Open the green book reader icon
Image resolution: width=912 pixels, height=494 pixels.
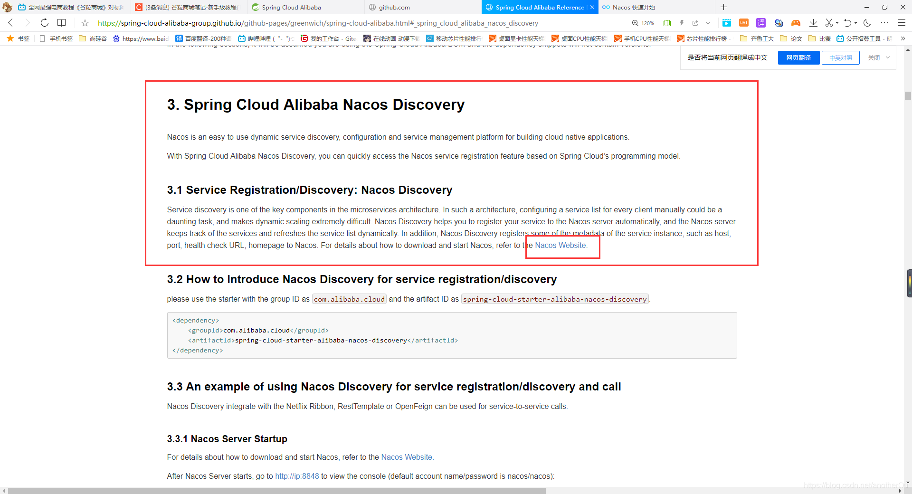pyautogui.click(x=667, y=23)
